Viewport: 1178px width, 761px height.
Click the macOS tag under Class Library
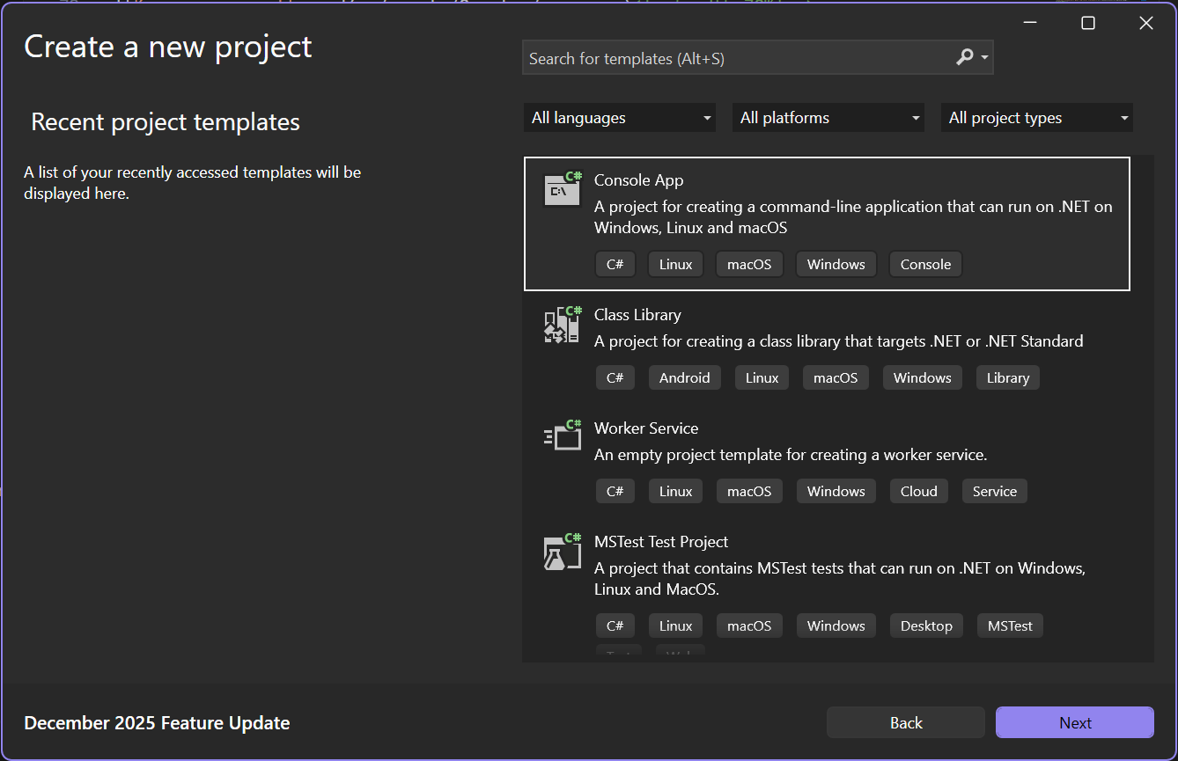836,377
